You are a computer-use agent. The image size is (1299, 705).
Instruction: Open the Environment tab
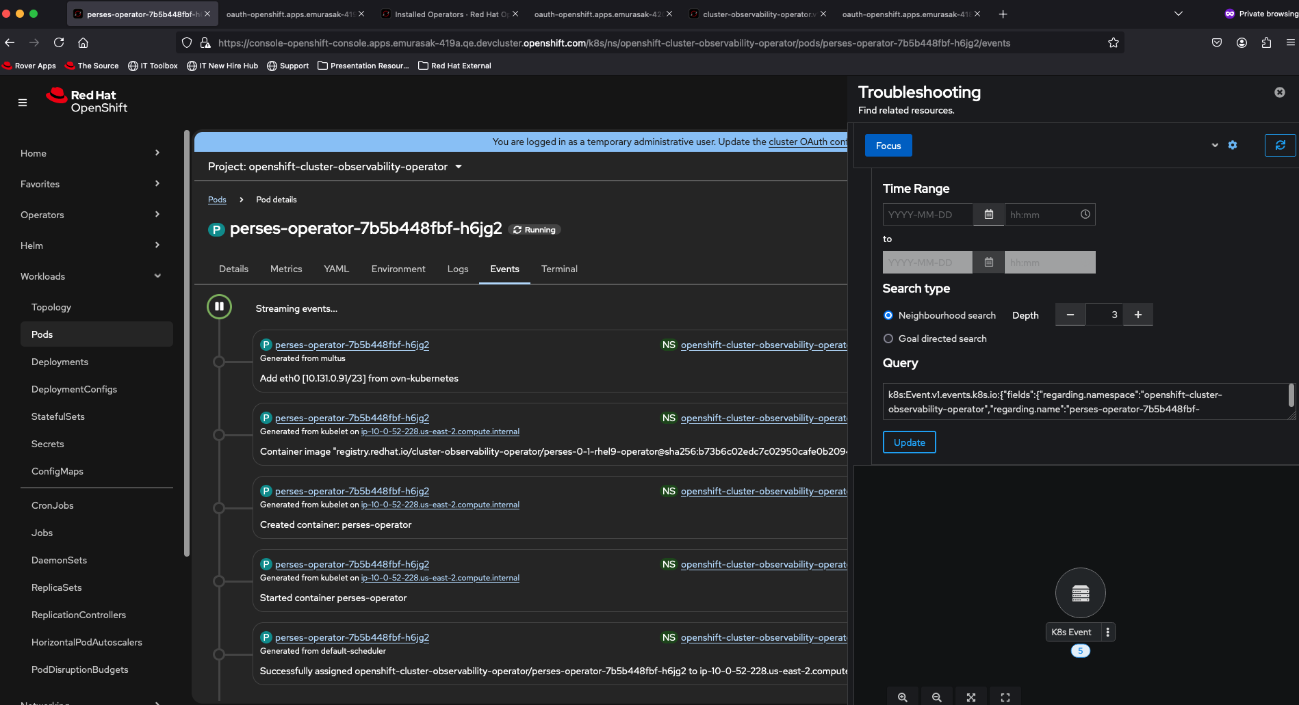click(x=398, y=269)
